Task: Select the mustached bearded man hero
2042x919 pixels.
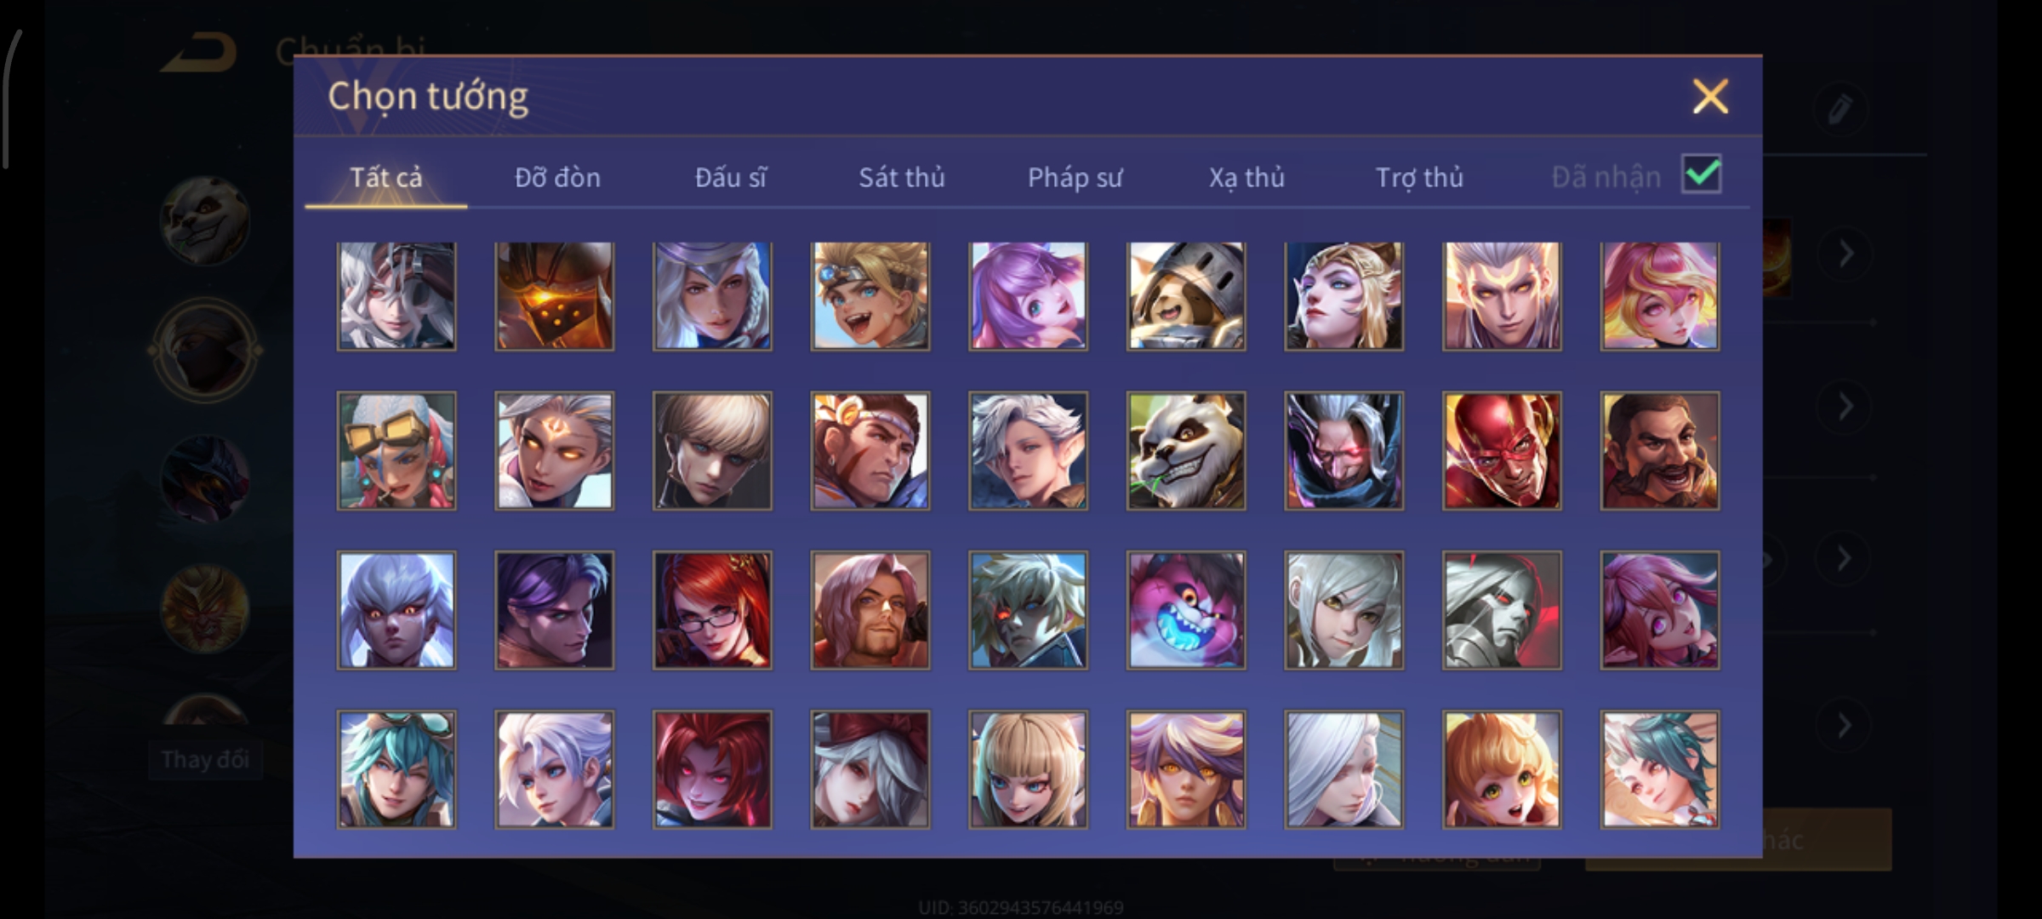Action: (x=1659, y=451)
